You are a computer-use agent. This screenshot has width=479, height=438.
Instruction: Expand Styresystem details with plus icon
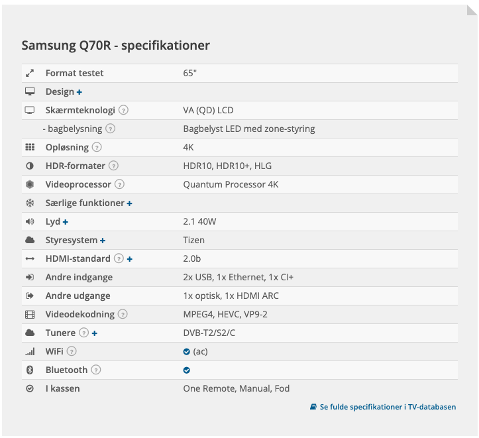[103, 240]
